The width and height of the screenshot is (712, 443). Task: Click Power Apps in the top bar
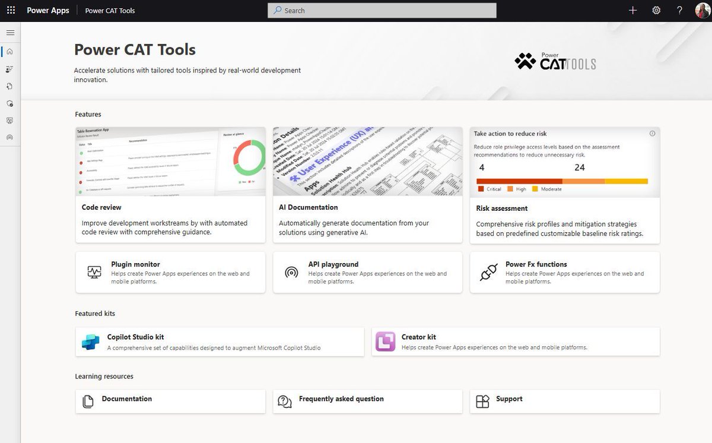click(47, 10)
